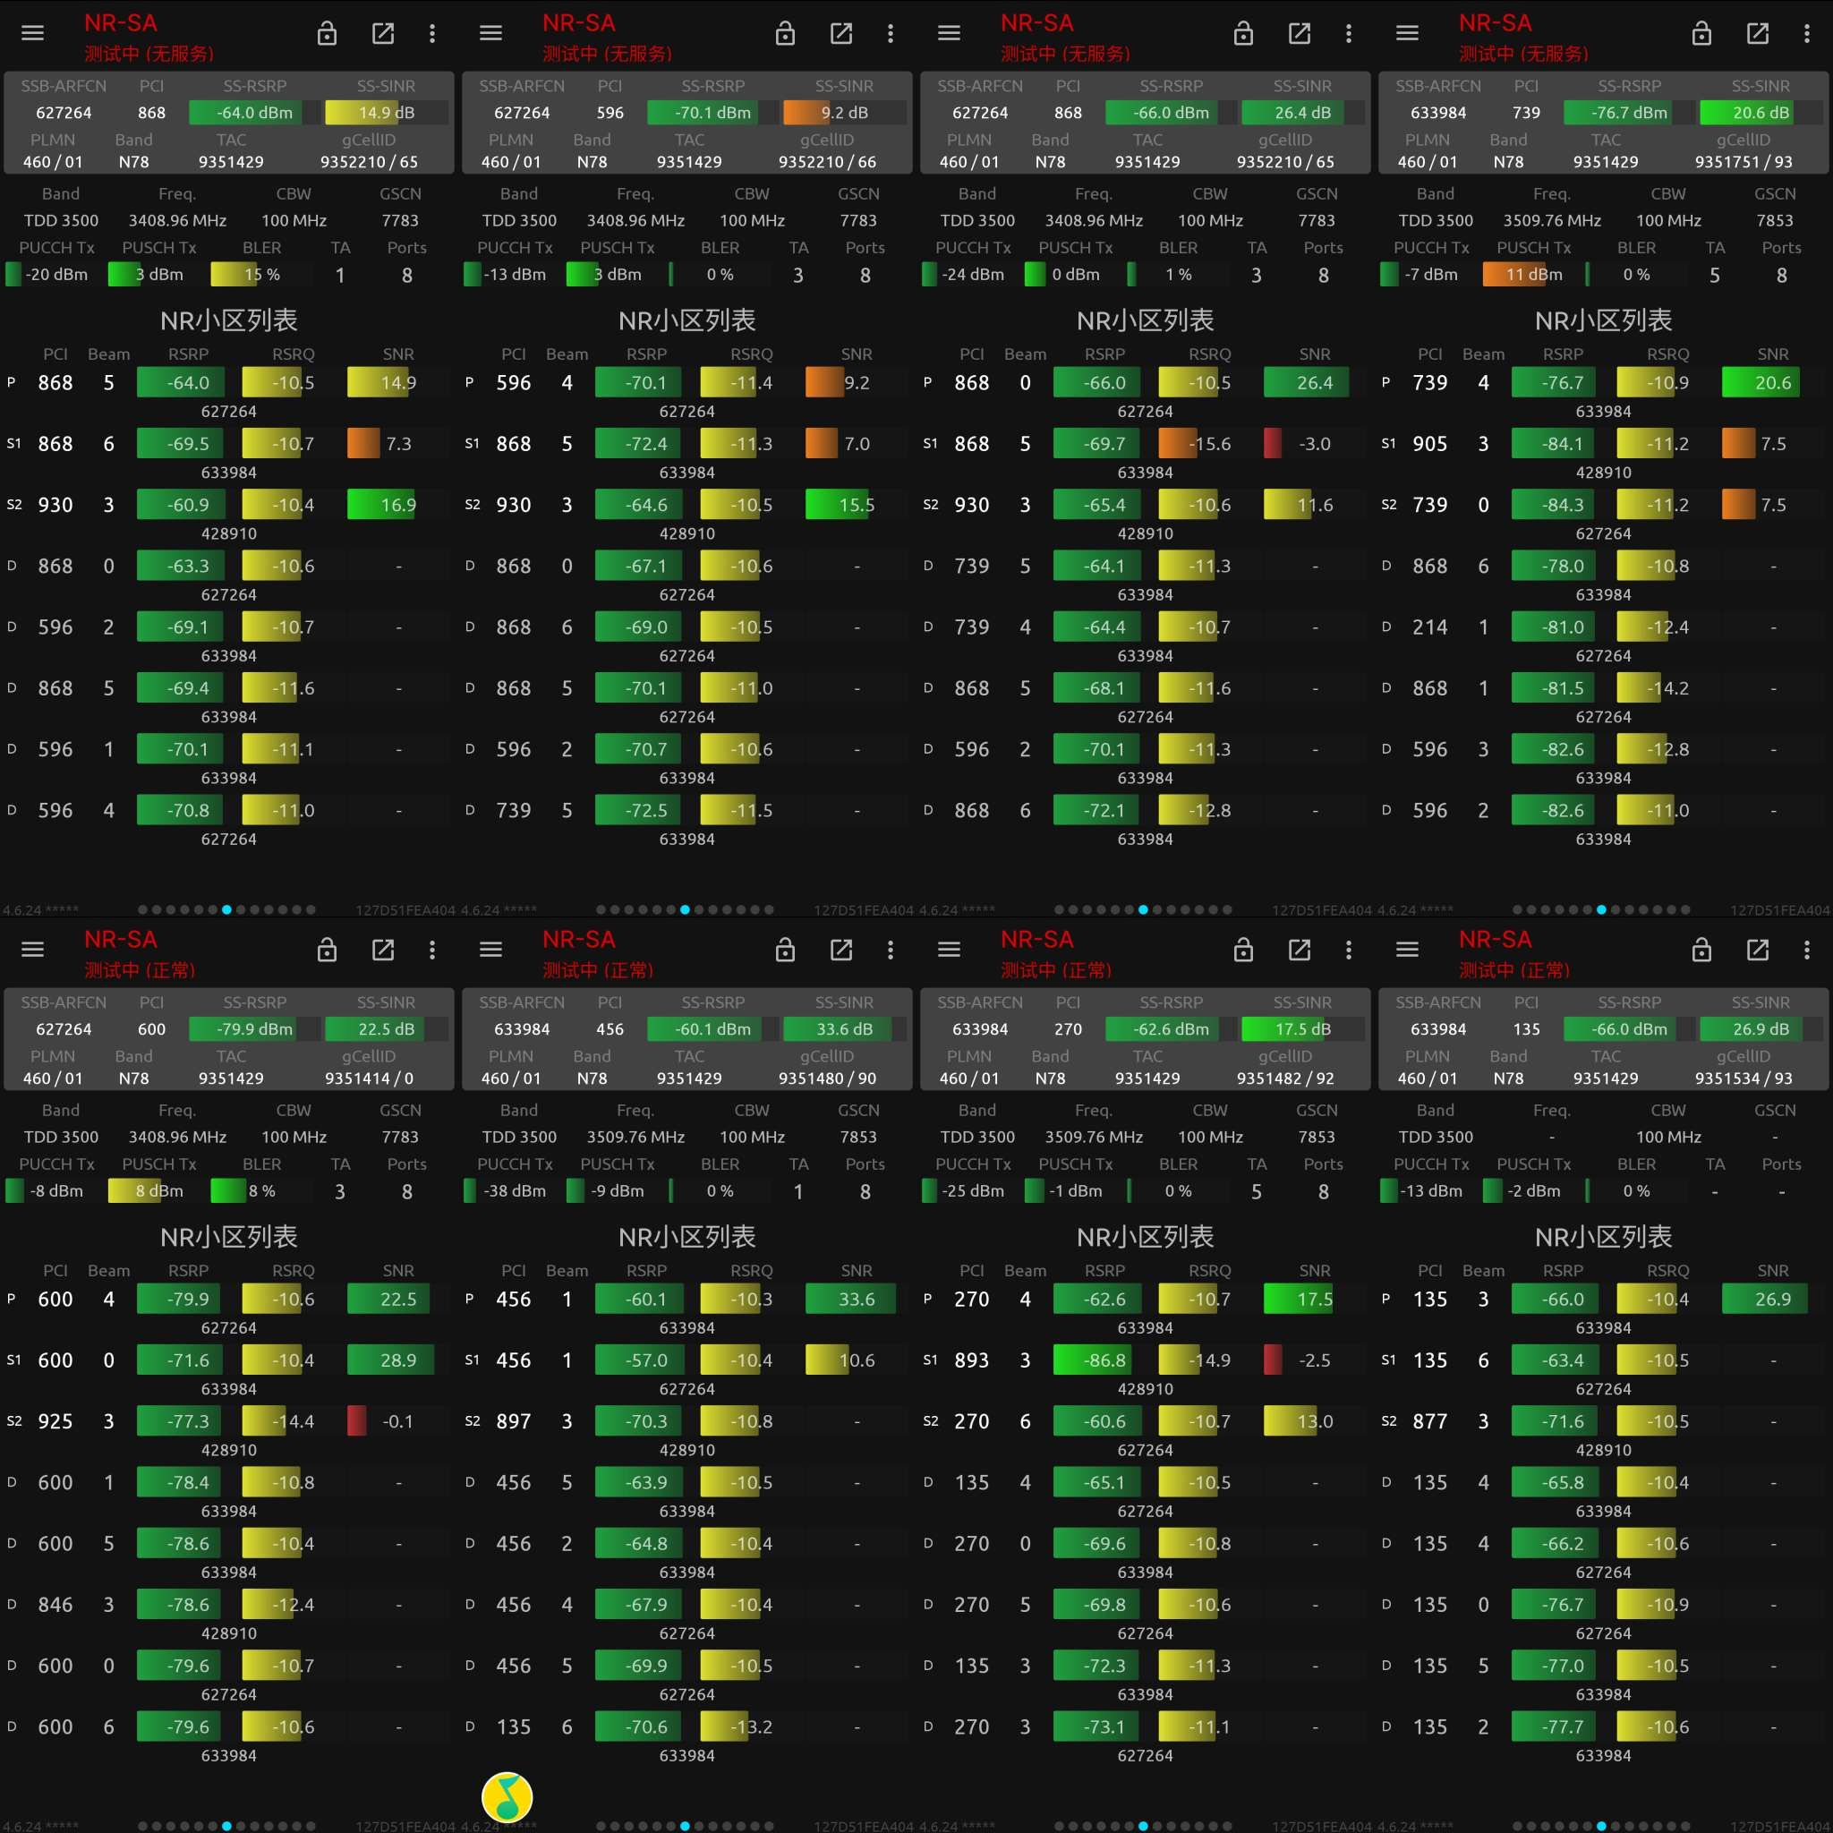Tap lock icon in PCI 270 panel

(1243, 950)
